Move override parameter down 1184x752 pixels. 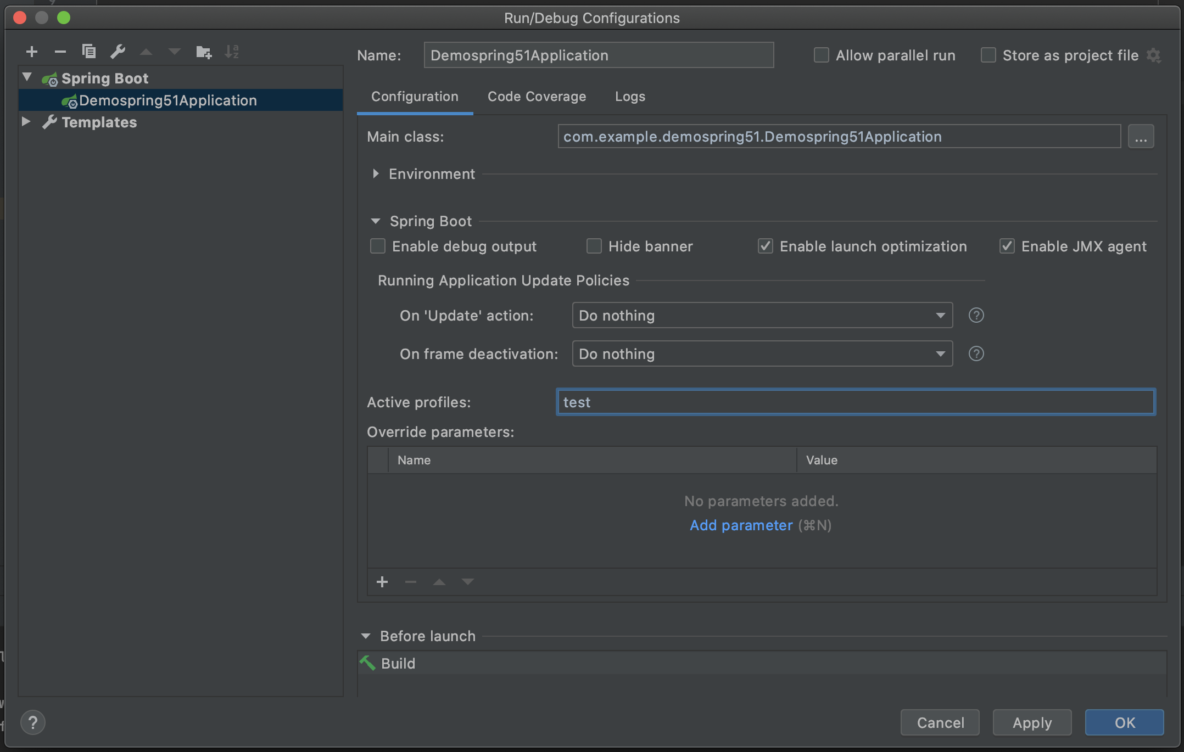click(x=468, y=582)
